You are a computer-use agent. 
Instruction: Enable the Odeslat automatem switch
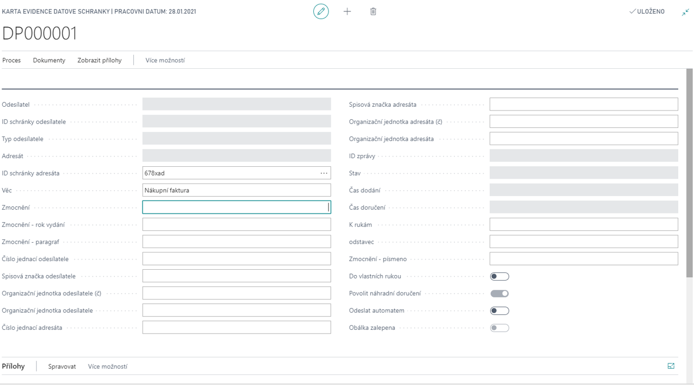click(499, 311)
